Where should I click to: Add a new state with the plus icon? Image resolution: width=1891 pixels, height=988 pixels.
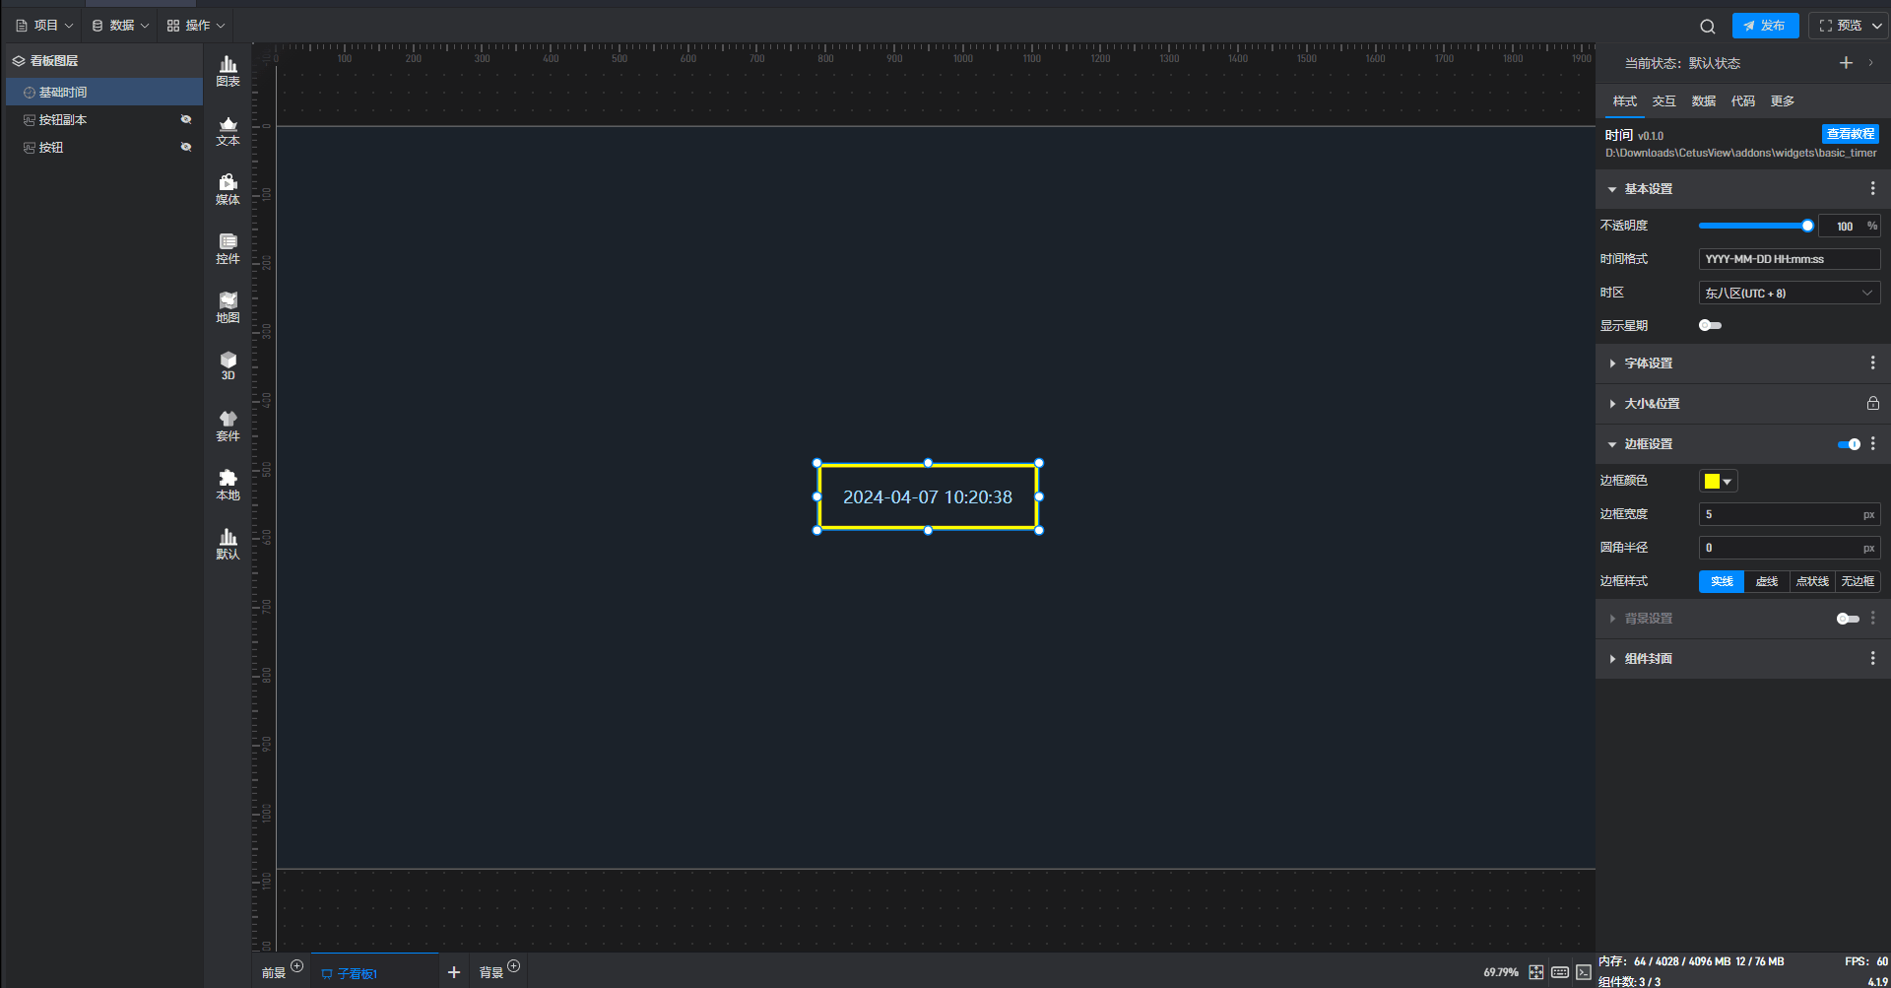pyautogui.click(x=1846, y=63)
